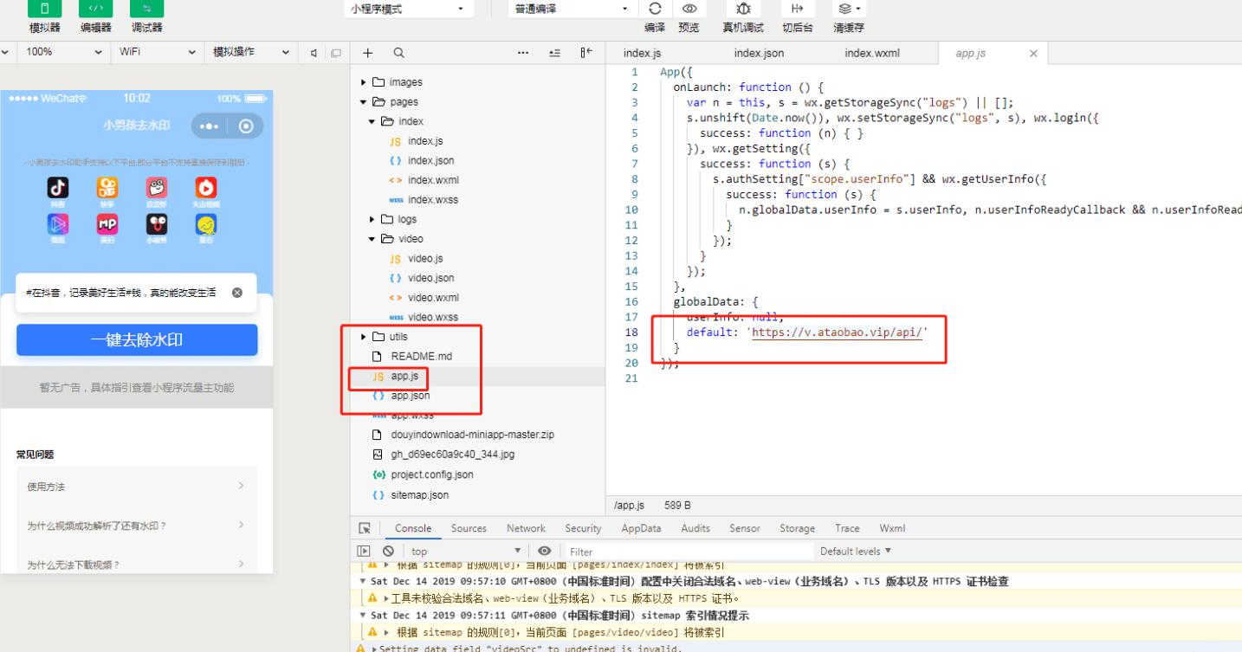The height and width of the screenshot is (652, 1242).
Task: Click the plus icon to add file
Action: (367, 53)
